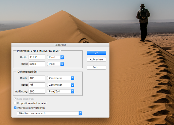
Task: Open the Zentimeter dropdown for document Breite
Action: [61, 78]
